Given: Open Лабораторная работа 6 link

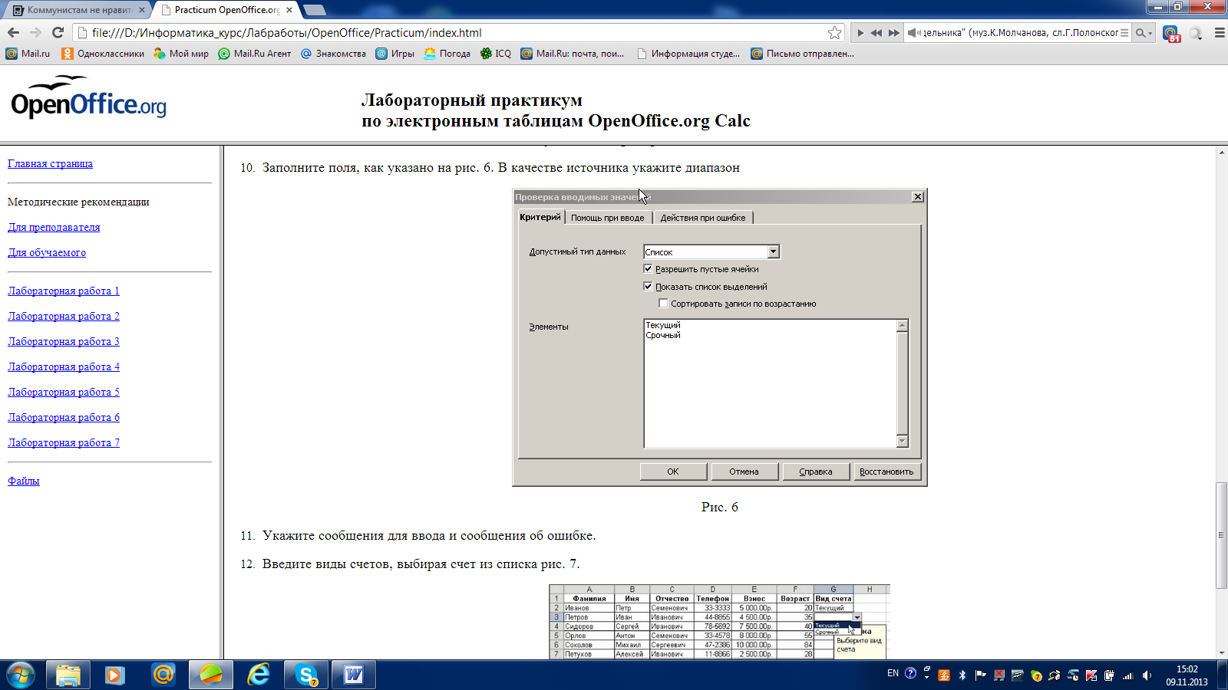Looking at the screenshot, I should (x=64, y=417).
